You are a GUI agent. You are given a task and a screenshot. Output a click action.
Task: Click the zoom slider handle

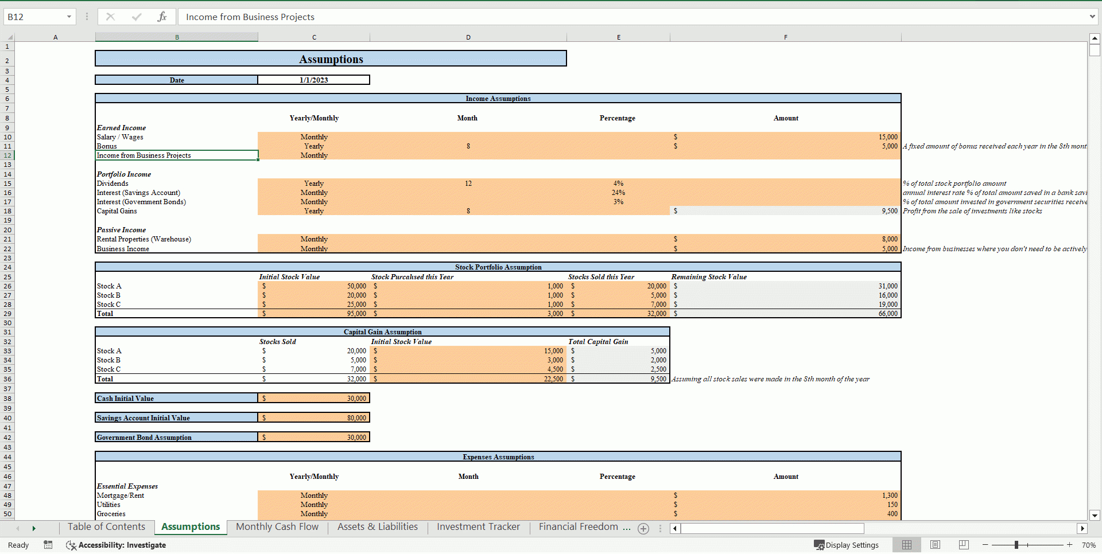(1016, 545)
